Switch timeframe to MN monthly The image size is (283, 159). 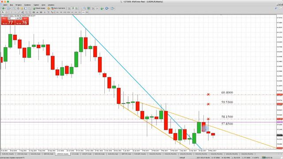tap(87, 12)
